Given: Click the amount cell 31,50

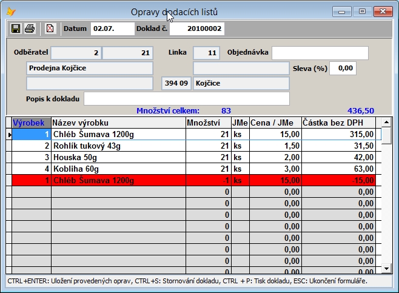Looking at the screenshot, I should 339,146.
